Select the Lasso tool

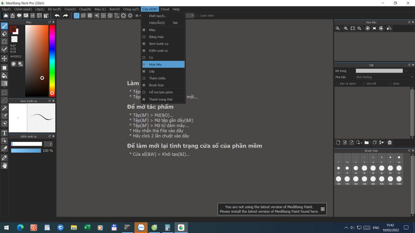point(4,100)
